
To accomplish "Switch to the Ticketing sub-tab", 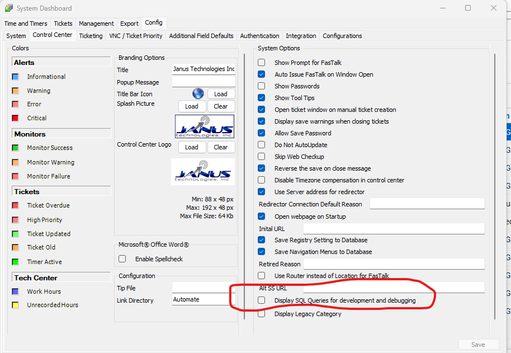I will 91,36.
